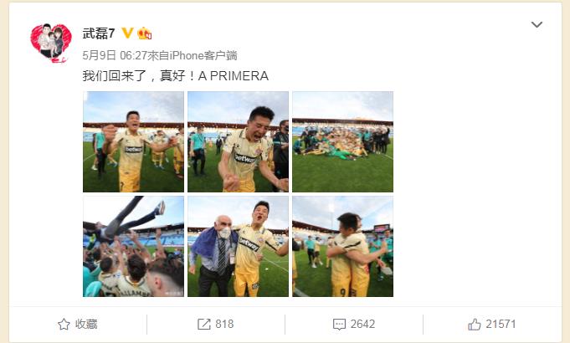Click the crown membership badge icon
This screenshot has width=570, height=343.
(144, 33)
